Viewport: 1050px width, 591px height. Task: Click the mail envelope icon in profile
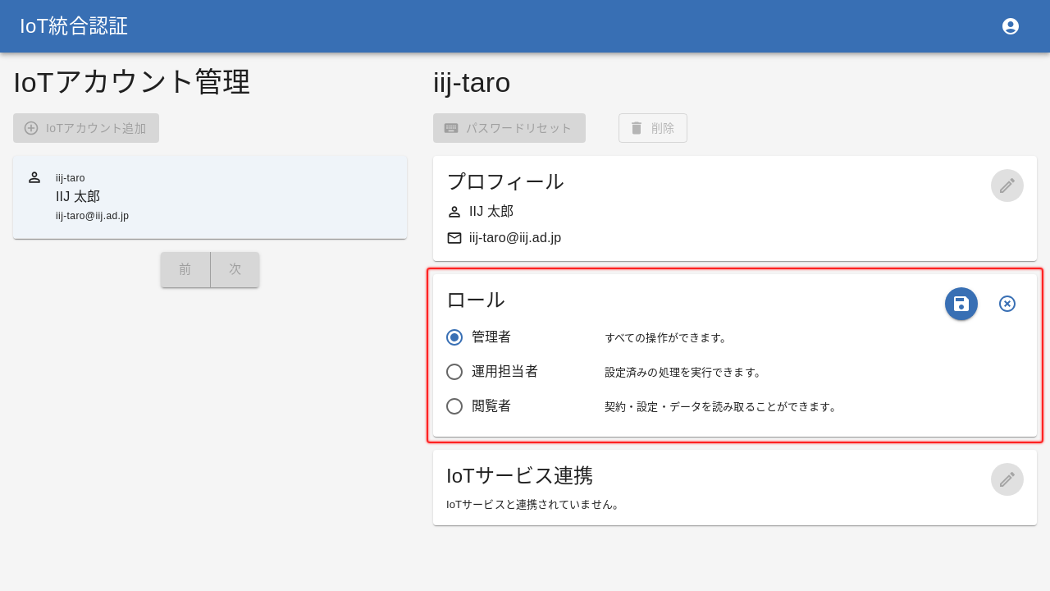[x=454, y=238]
